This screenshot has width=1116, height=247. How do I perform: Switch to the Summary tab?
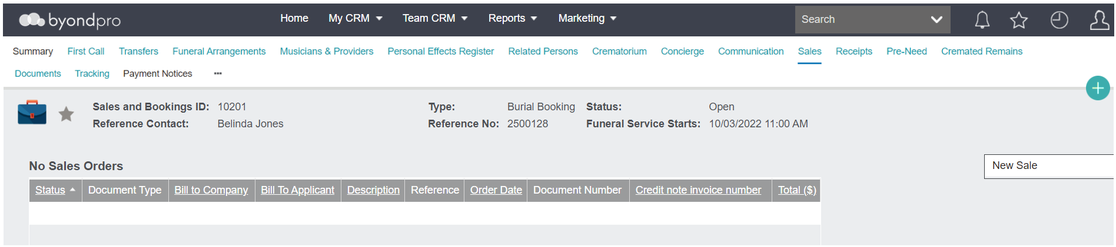tap(33, 51)
